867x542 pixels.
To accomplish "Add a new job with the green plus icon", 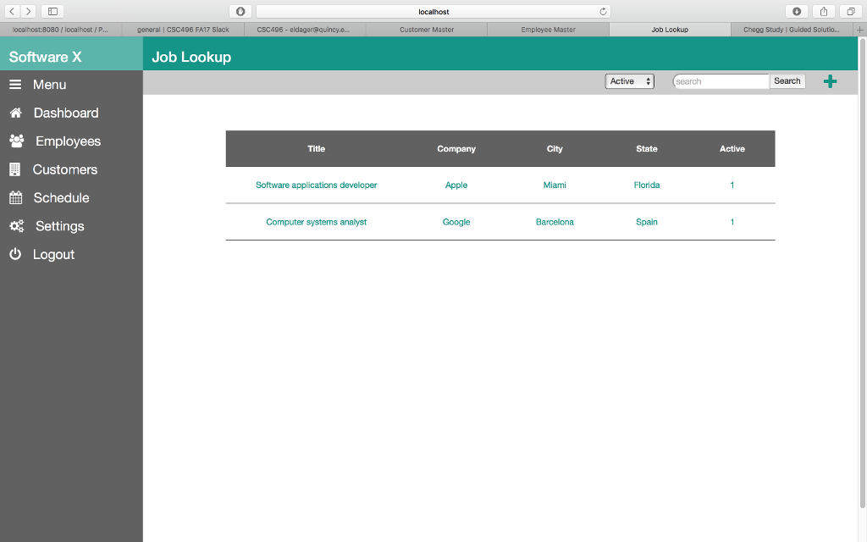I will [x=830, y=81].
